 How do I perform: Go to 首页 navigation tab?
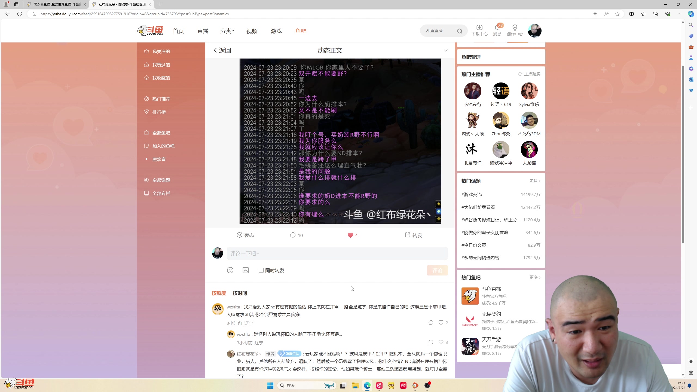coord(178,31)
